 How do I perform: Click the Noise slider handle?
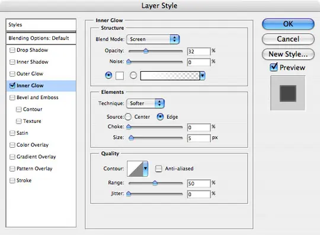point(129,62)
